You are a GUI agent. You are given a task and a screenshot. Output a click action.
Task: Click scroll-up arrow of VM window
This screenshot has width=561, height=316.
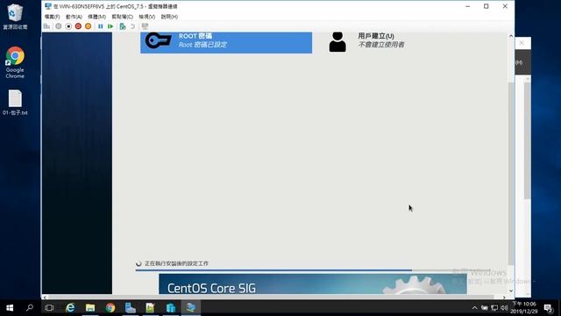(511, 36)
